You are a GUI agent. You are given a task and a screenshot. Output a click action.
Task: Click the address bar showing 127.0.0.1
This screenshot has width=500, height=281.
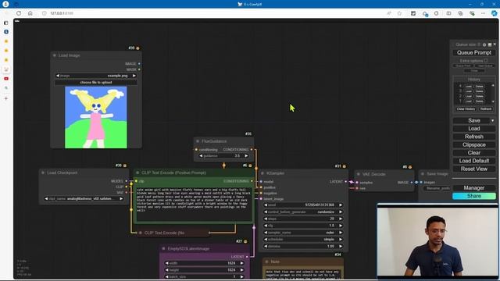[x=62, y=13]
